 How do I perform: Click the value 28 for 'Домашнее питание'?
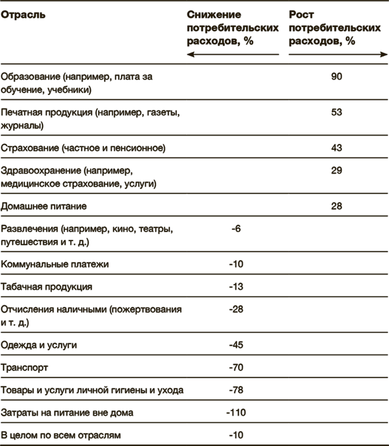[x=336, y=206]
